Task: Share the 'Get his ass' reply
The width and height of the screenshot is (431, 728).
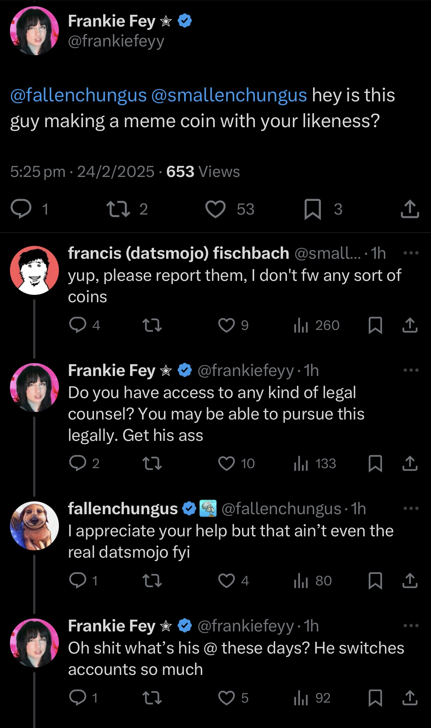Action: [410, 463]
